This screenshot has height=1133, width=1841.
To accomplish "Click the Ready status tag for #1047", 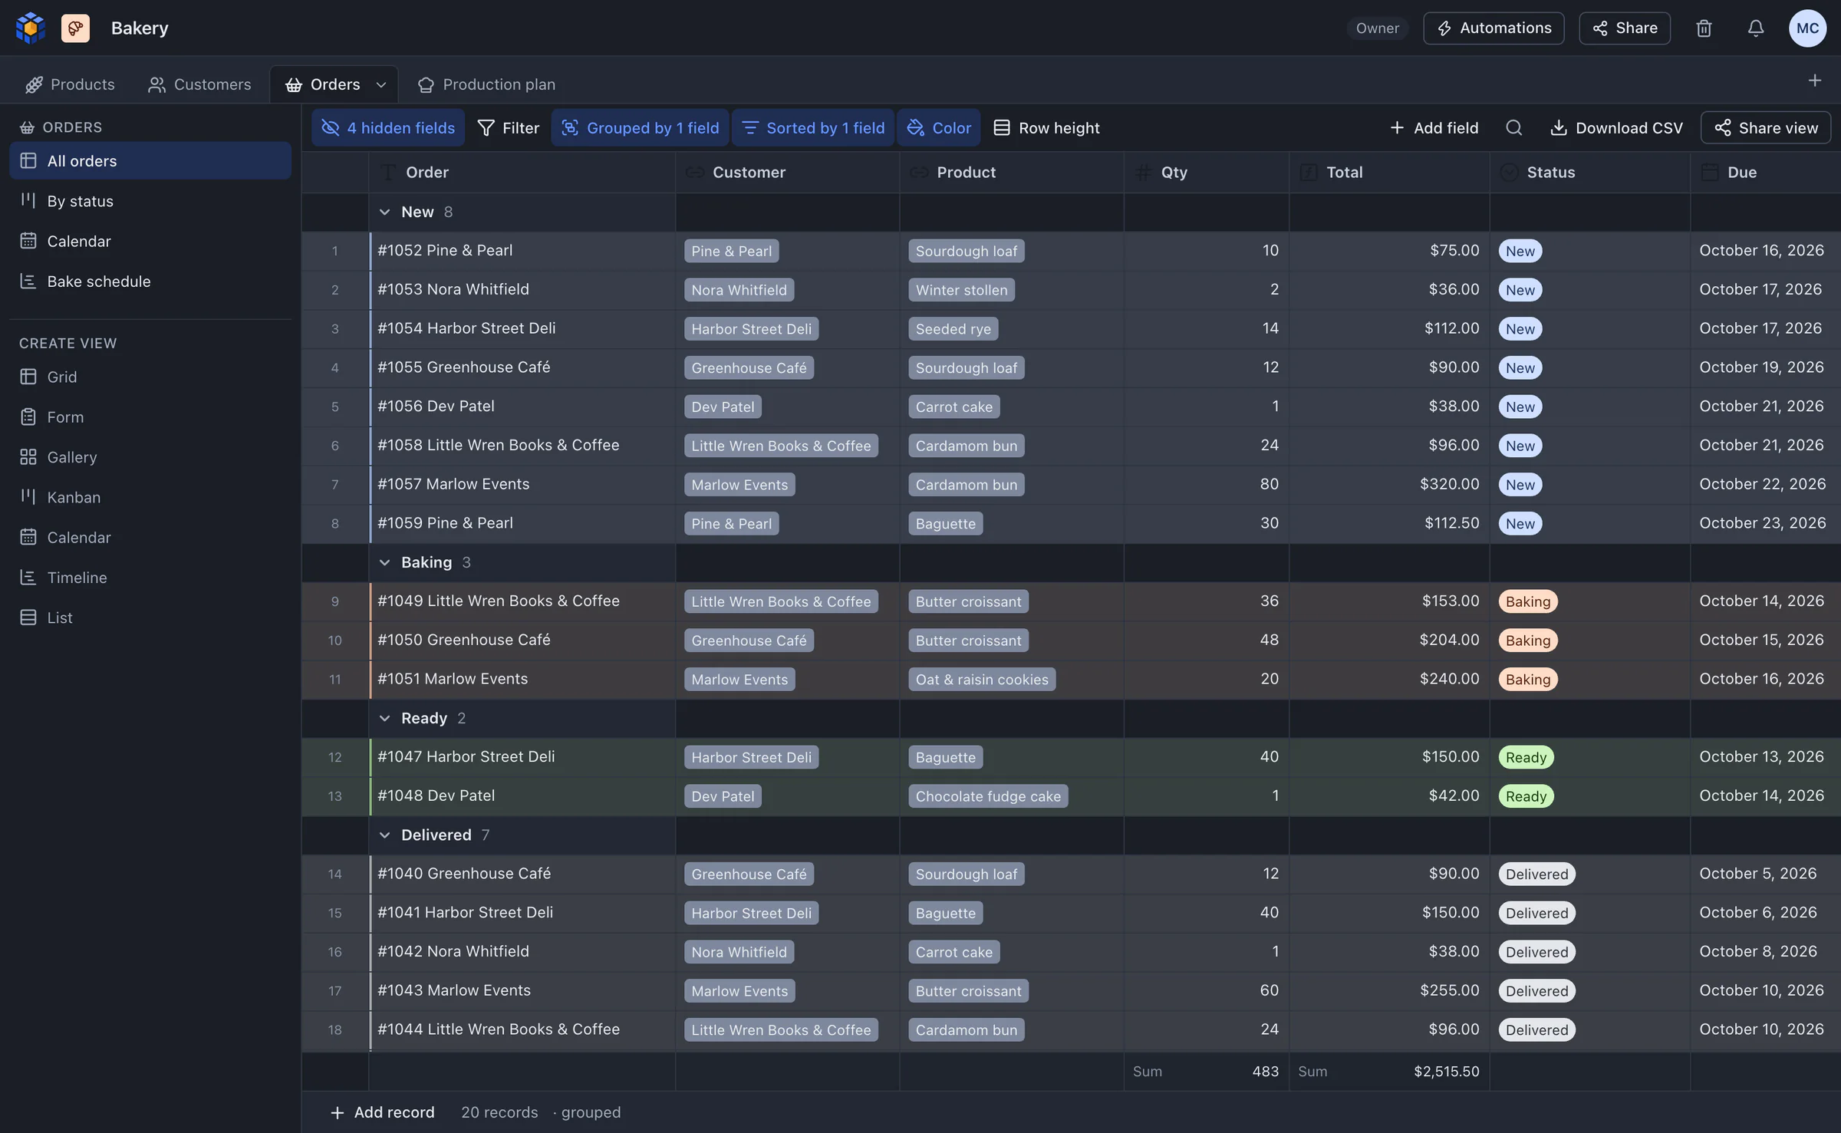I will pyautogui.click(x=1526, y=757).
